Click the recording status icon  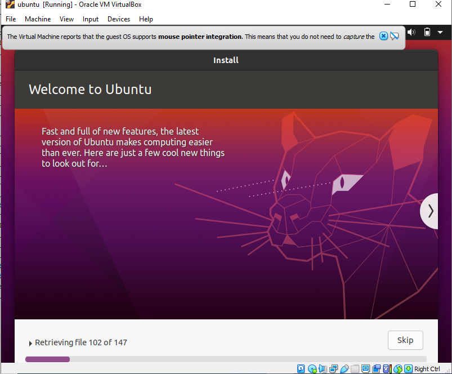pos(376,369)
